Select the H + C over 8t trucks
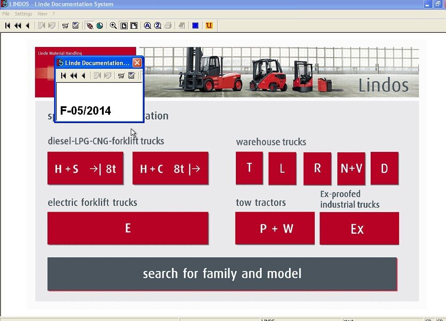 [x=170, y=168]
